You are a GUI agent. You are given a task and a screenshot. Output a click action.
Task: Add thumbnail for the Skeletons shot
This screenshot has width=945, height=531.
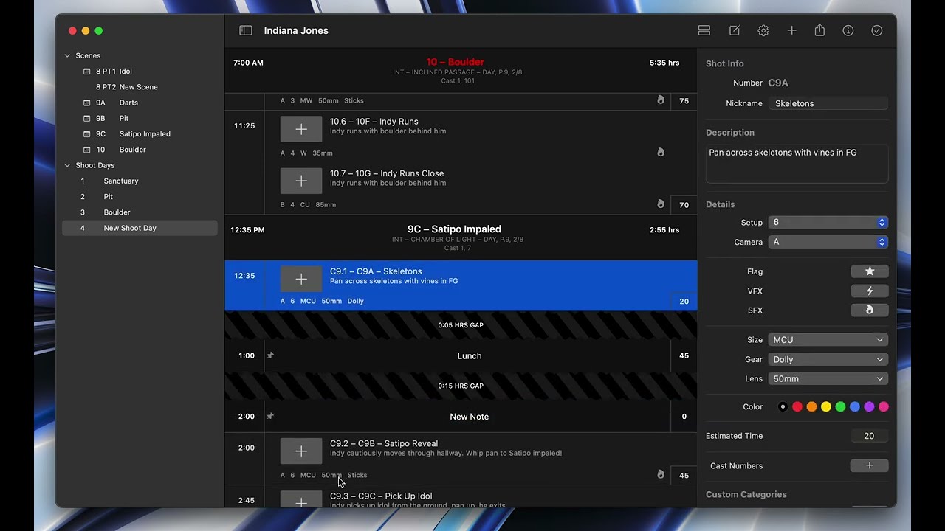(301, 279)
